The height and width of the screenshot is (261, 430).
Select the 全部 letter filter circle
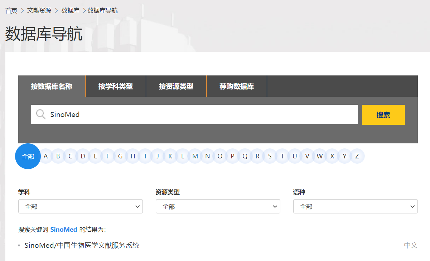pyautogui.click(x=28, y=156)
